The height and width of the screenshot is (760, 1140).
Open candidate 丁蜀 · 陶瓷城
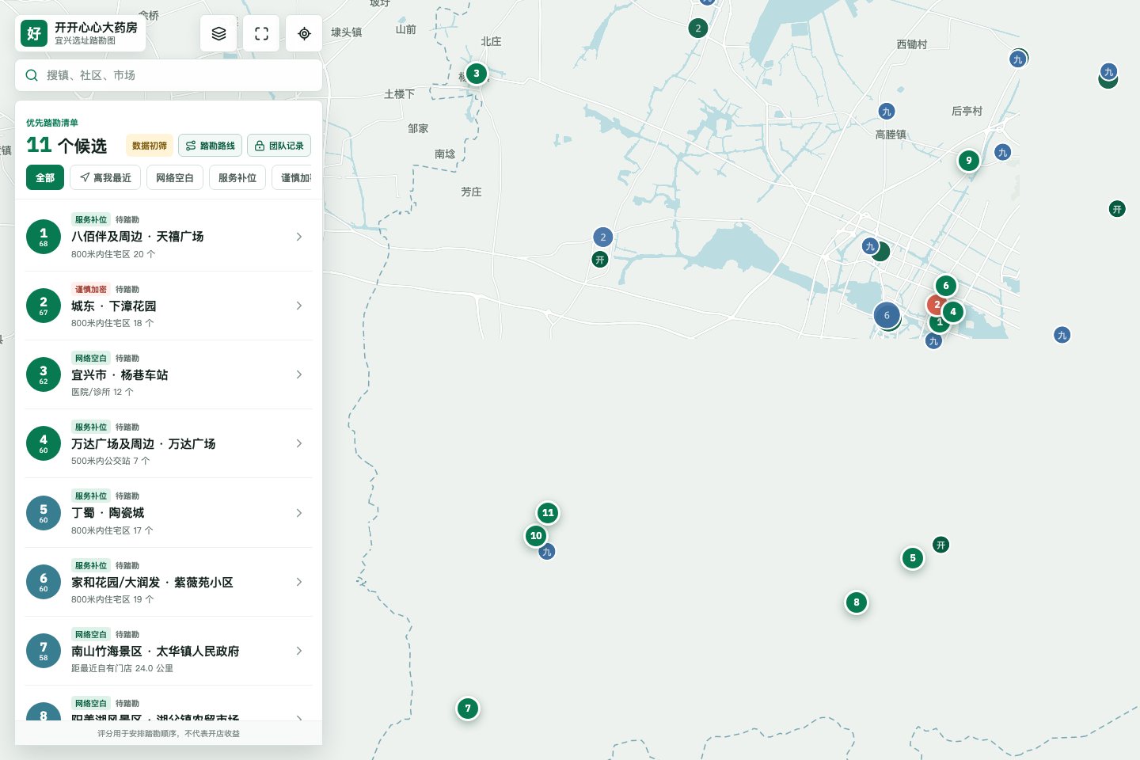[169, 513]
